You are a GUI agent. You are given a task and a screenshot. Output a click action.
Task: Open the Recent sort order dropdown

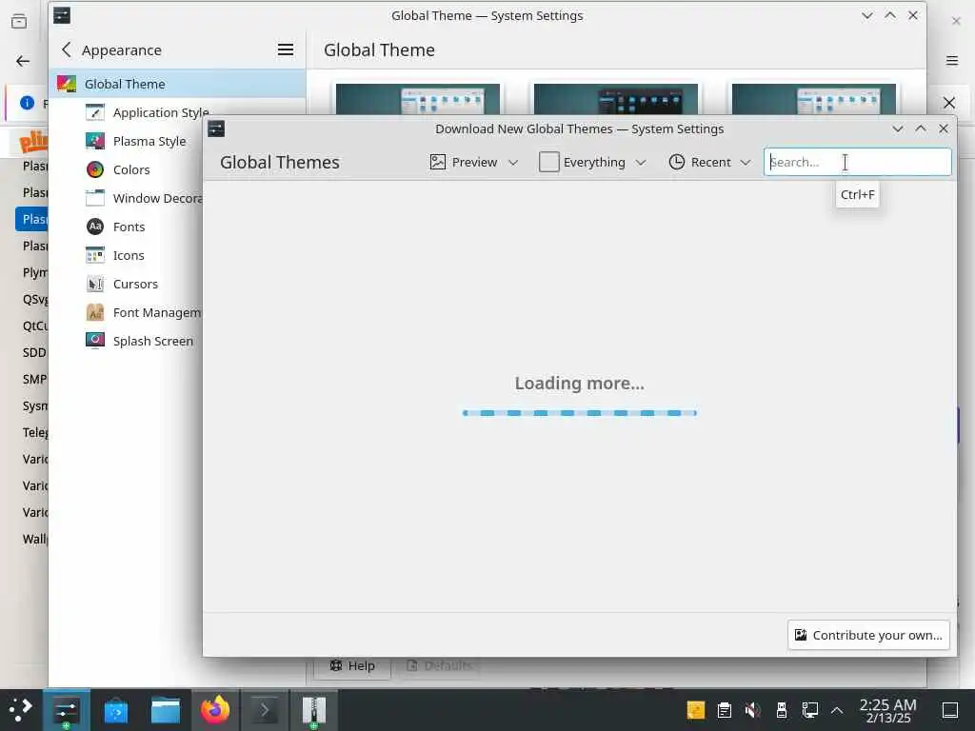(709, 162)
